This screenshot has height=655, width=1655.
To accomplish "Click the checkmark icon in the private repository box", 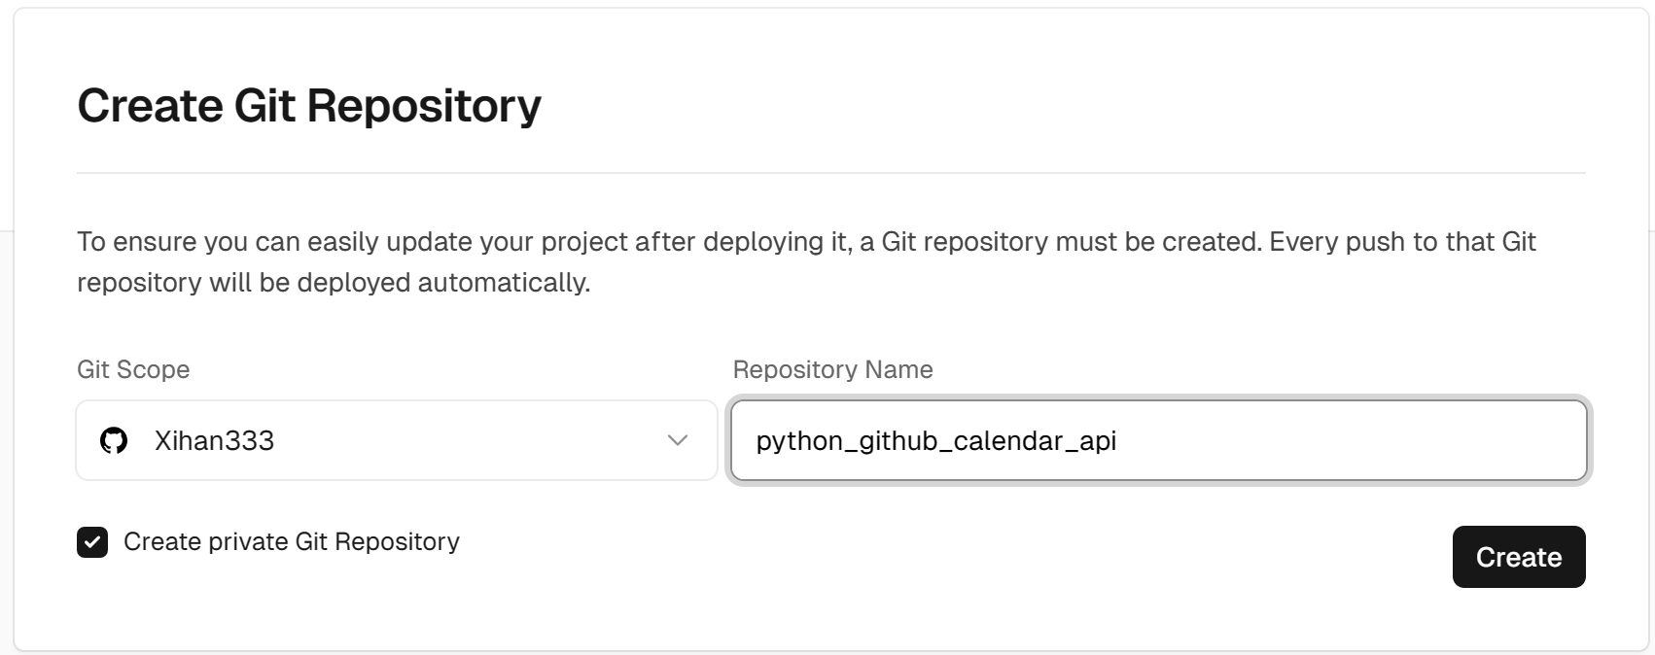I will point(92,542).
